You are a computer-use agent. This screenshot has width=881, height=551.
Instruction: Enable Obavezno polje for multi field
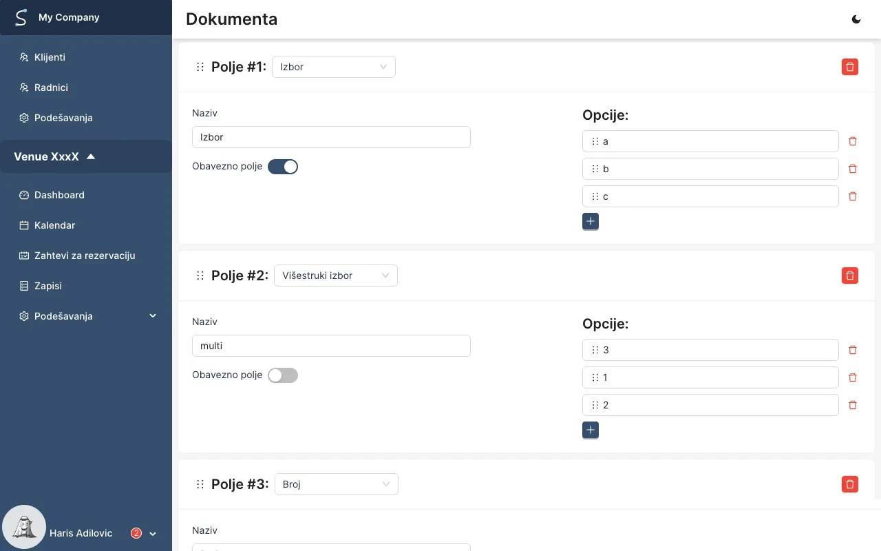(x=283, y=375)
